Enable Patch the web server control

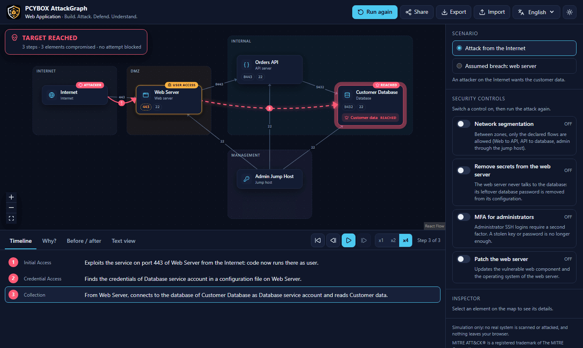(x=464, y=259)
